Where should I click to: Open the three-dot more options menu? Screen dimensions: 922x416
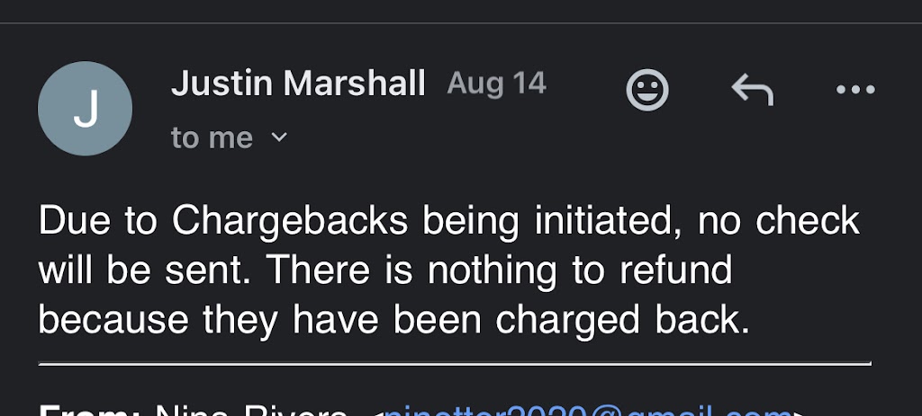coord(854,90)
